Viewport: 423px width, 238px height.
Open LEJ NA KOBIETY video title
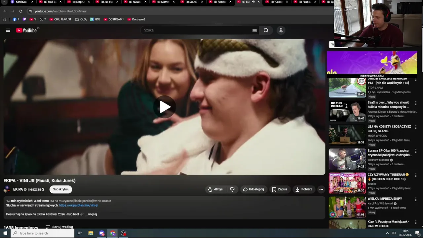389,129
